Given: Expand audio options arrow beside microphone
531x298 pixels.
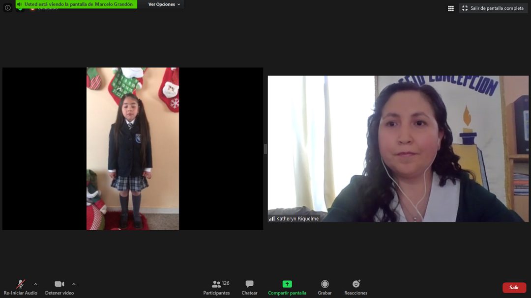Looking at the screenshot, I should [x=35, y=284].
